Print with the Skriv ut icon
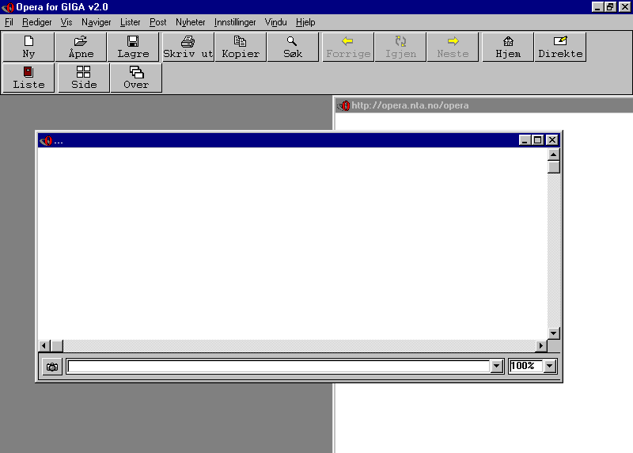Screen dimensions: 633x453 point(188,48)
